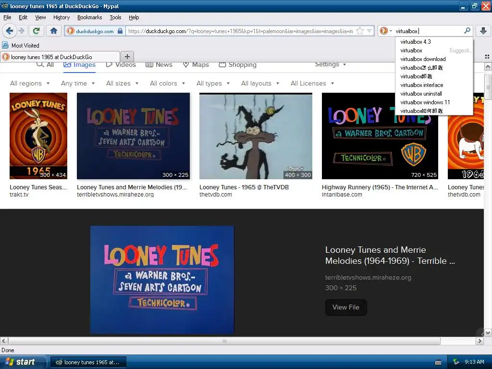Switch to the Videos results tab
The width and height of the screenshot is (492, 369).
121,64
